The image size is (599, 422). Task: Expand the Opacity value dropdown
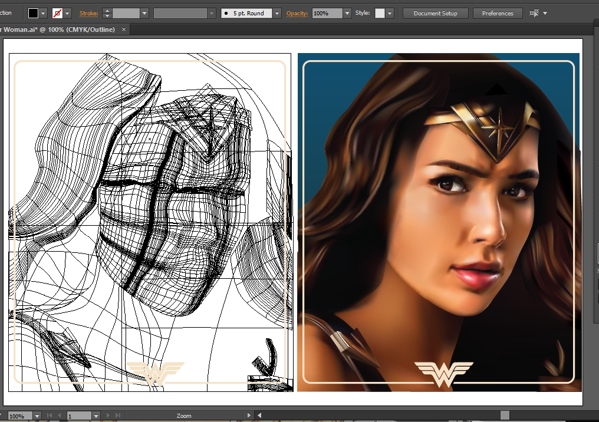(347, 14)
